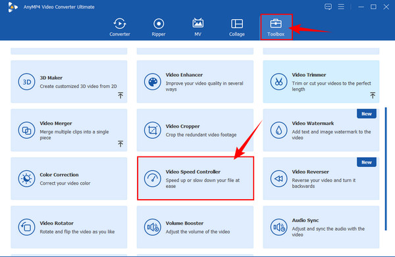Click the Video Watermark droplet icon
Screen dimensions: 395x257
pyautogui.click(x=278, y=130)
